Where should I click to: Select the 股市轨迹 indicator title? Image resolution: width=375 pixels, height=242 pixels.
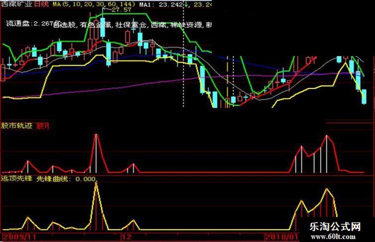[17, 126]
